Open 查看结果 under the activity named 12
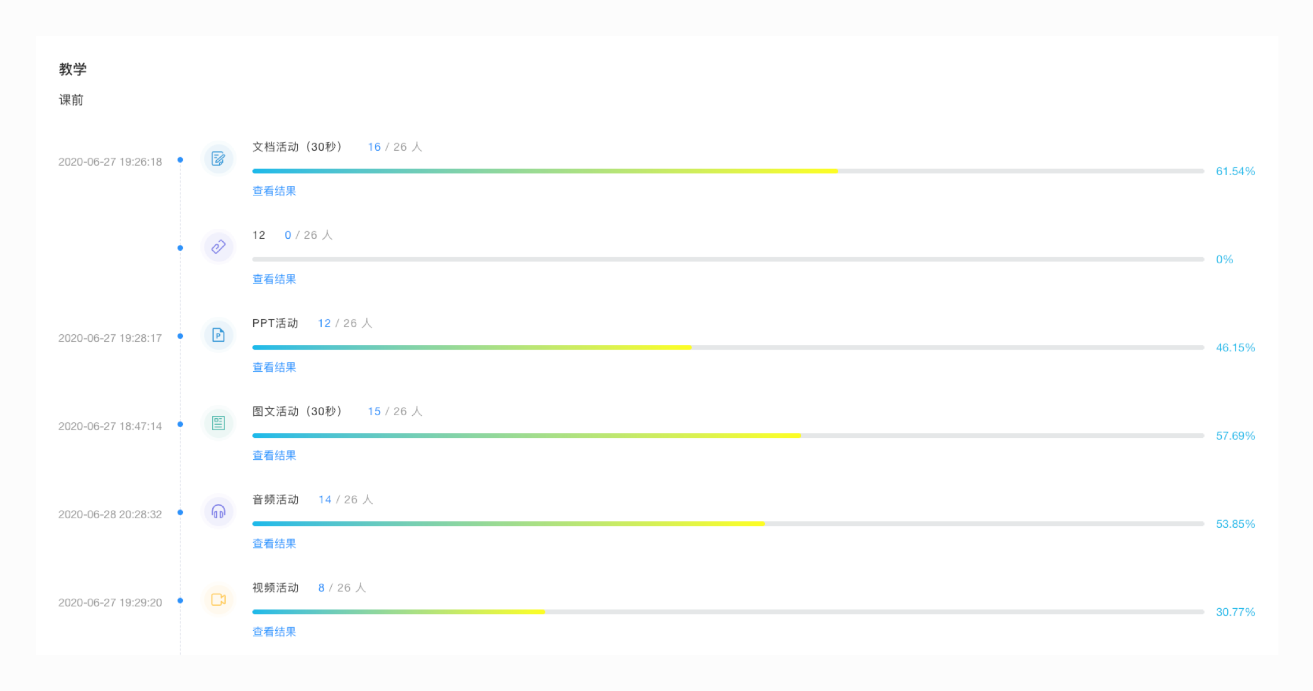 click(x=274, y=279)
